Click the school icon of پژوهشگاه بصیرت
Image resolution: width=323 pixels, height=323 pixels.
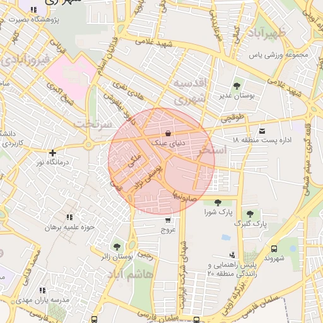coord(33,9)
